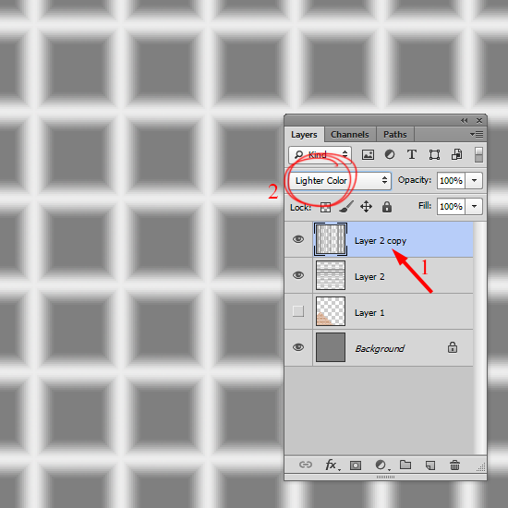
Task: Switch to the Channels tab
Action: (x=349, y=135)
